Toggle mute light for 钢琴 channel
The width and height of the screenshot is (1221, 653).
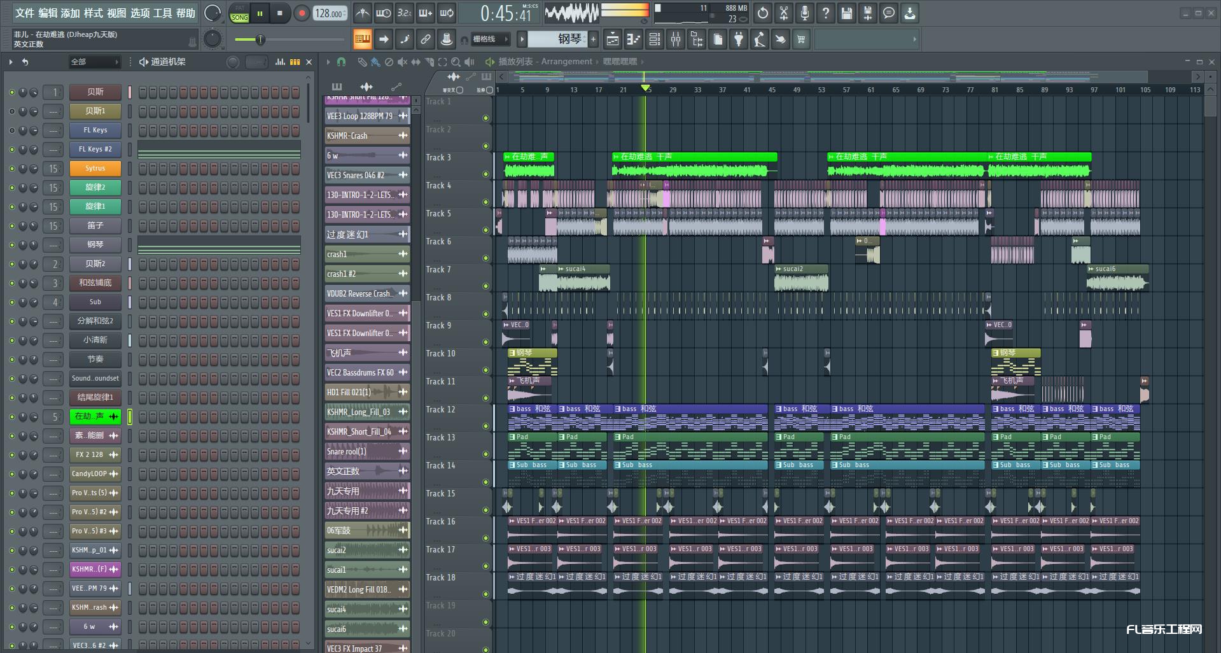(x=11, y=245)
